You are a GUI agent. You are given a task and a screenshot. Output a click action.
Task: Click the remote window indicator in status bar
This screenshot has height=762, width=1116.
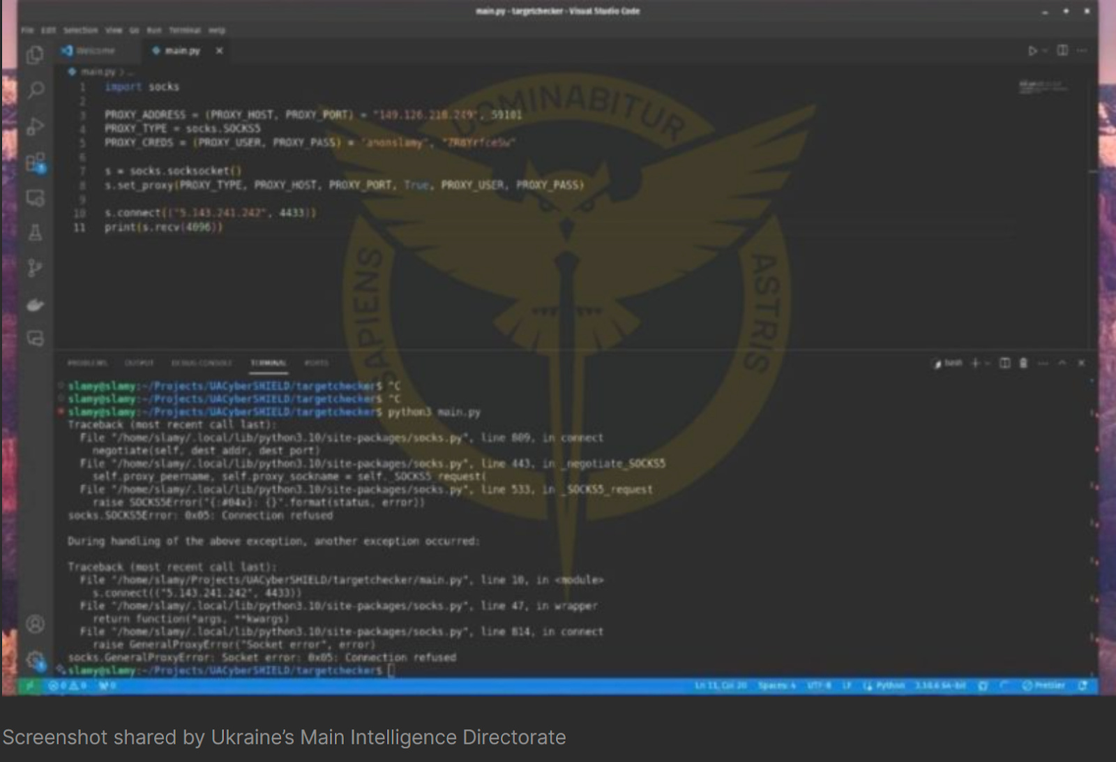[x=29, y=686]
